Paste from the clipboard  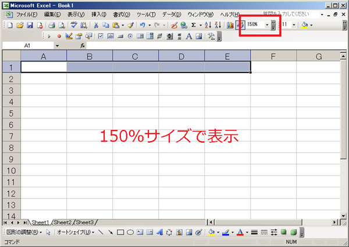click(116, 25)
